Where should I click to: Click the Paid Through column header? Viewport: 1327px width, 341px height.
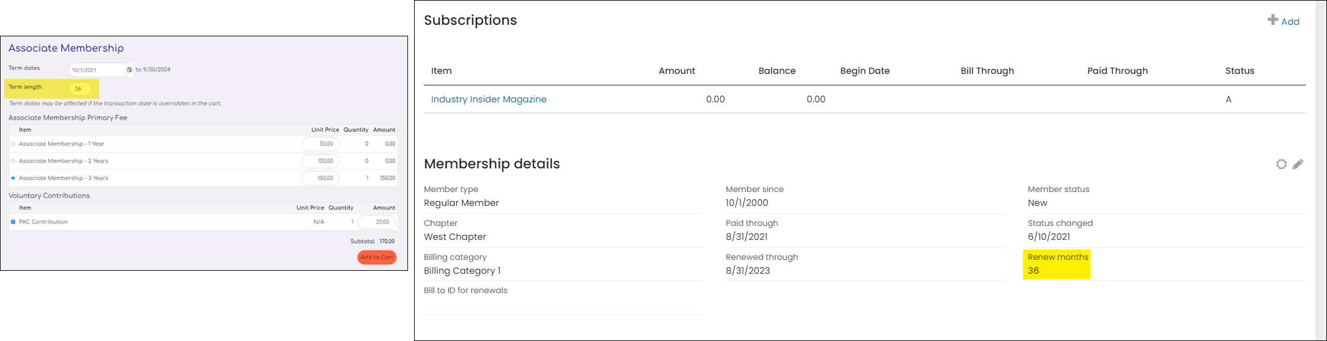pyautogui.click(x=1117, y=71)
